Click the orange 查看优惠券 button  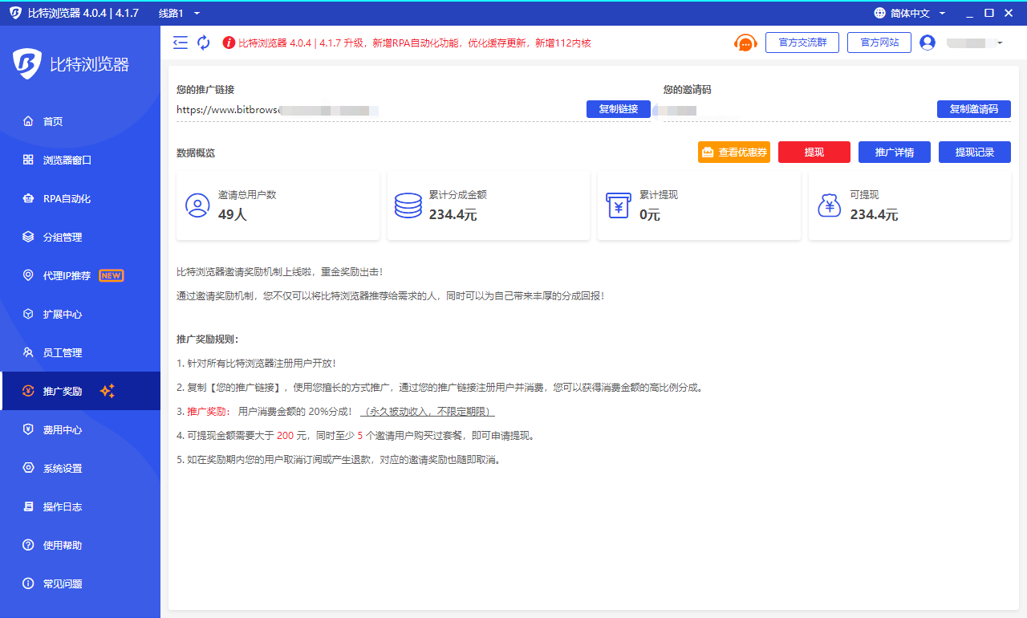(x=734, y=152)
